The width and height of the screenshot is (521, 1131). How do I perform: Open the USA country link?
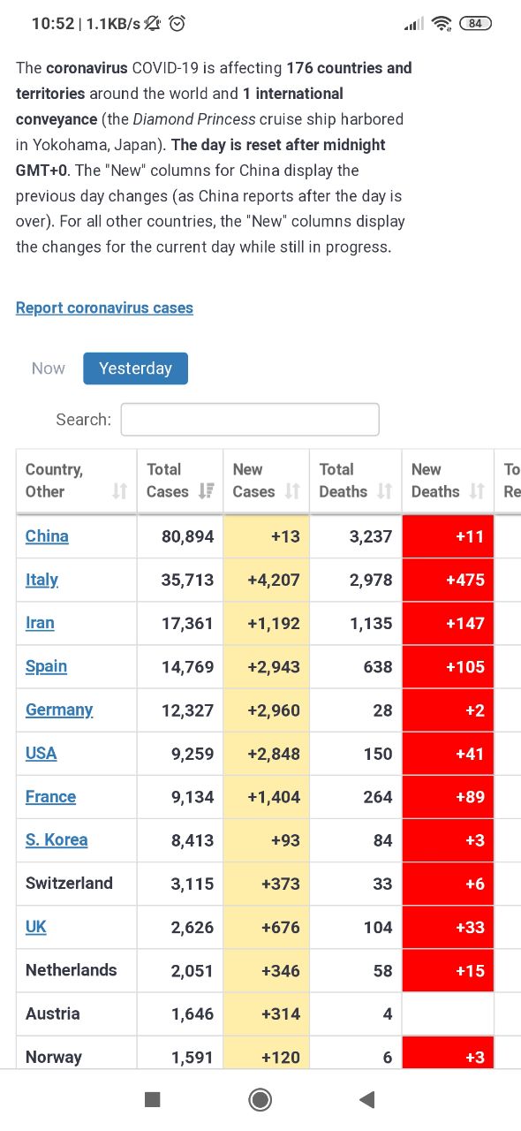pyautogui.click(x=41, y=753)
